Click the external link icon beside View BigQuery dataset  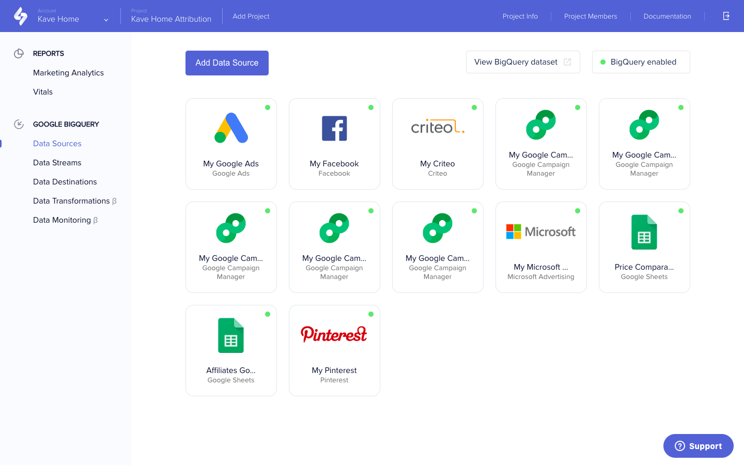click(567, 62)
